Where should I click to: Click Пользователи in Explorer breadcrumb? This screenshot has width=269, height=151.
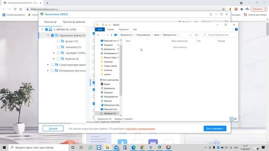click(143, 35)
